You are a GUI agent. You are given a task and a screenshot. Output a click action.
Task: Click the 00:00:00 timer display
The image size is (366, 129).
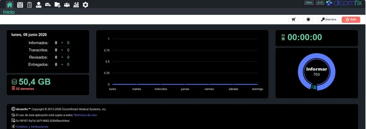pos(304,37)
